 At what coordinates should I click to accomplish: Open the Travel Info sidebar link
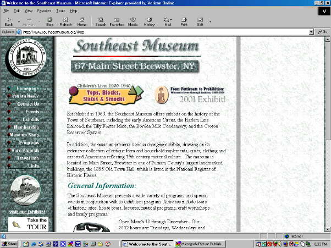(28, 158)
